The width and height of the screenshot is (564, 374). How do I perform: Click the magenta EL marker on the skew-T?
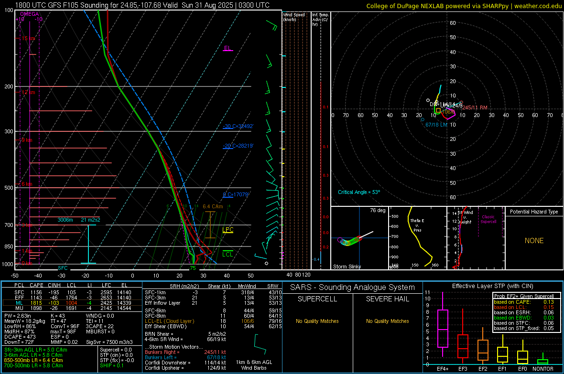click(x=228, y=48)
